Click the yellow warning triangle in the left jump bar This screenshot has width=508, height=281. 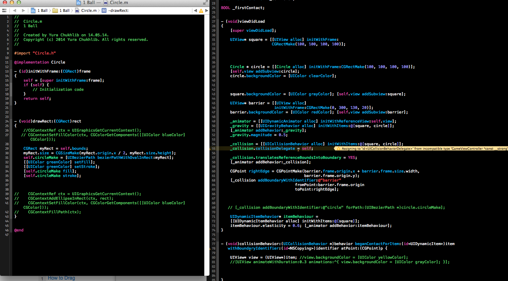pyautogui.click(x=201, y=10)
